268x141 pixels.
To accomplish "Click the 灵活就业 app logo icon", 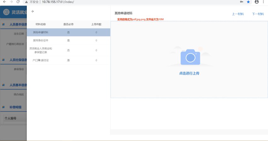I will 6,13.
